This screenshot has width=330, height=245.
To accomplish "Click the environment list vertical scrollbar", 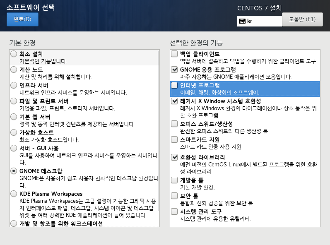I will (x=158, y=130).
